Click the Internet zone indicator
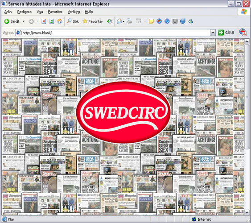251x223 pixels. (201, 219)
